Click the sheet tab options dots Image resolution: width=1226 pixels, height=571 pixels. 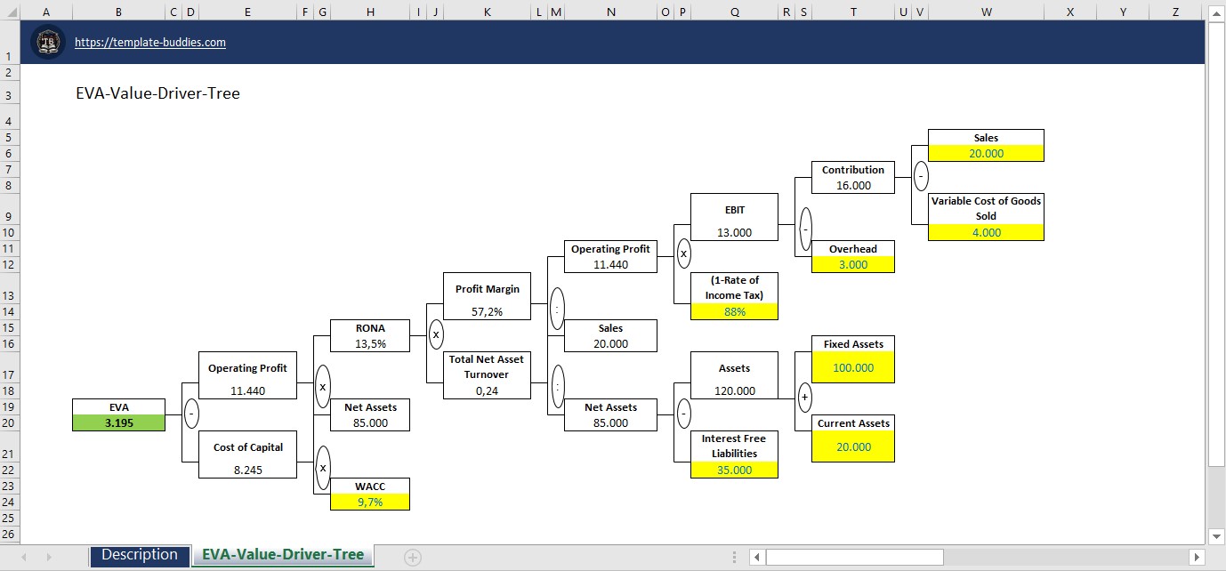[x=733, y=556]
